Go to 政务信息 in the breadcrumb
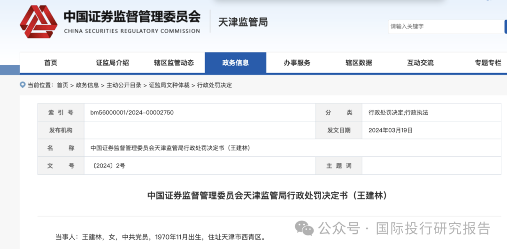Image resolution: width=507 pixels, height=249 pixels. [x=87, y=86]
